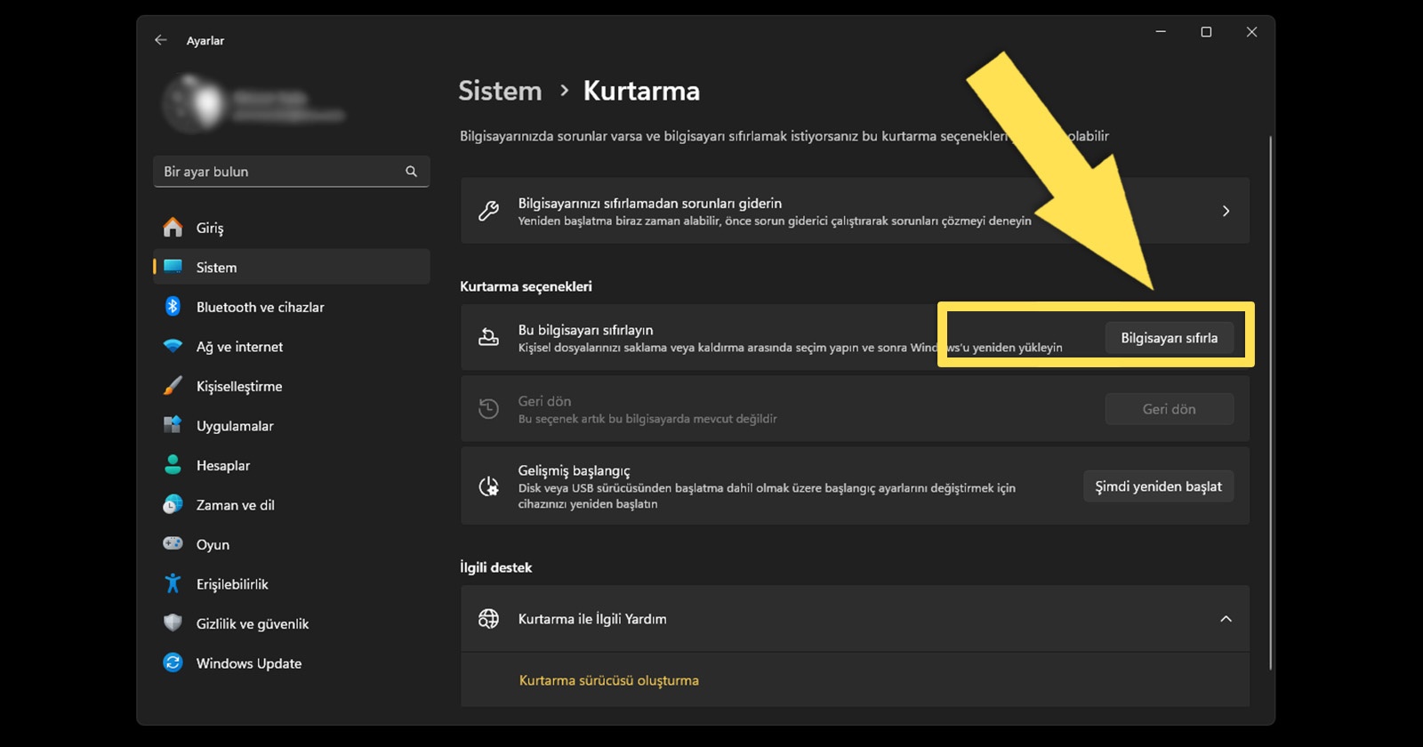Click the search magnifier icon

411,172
